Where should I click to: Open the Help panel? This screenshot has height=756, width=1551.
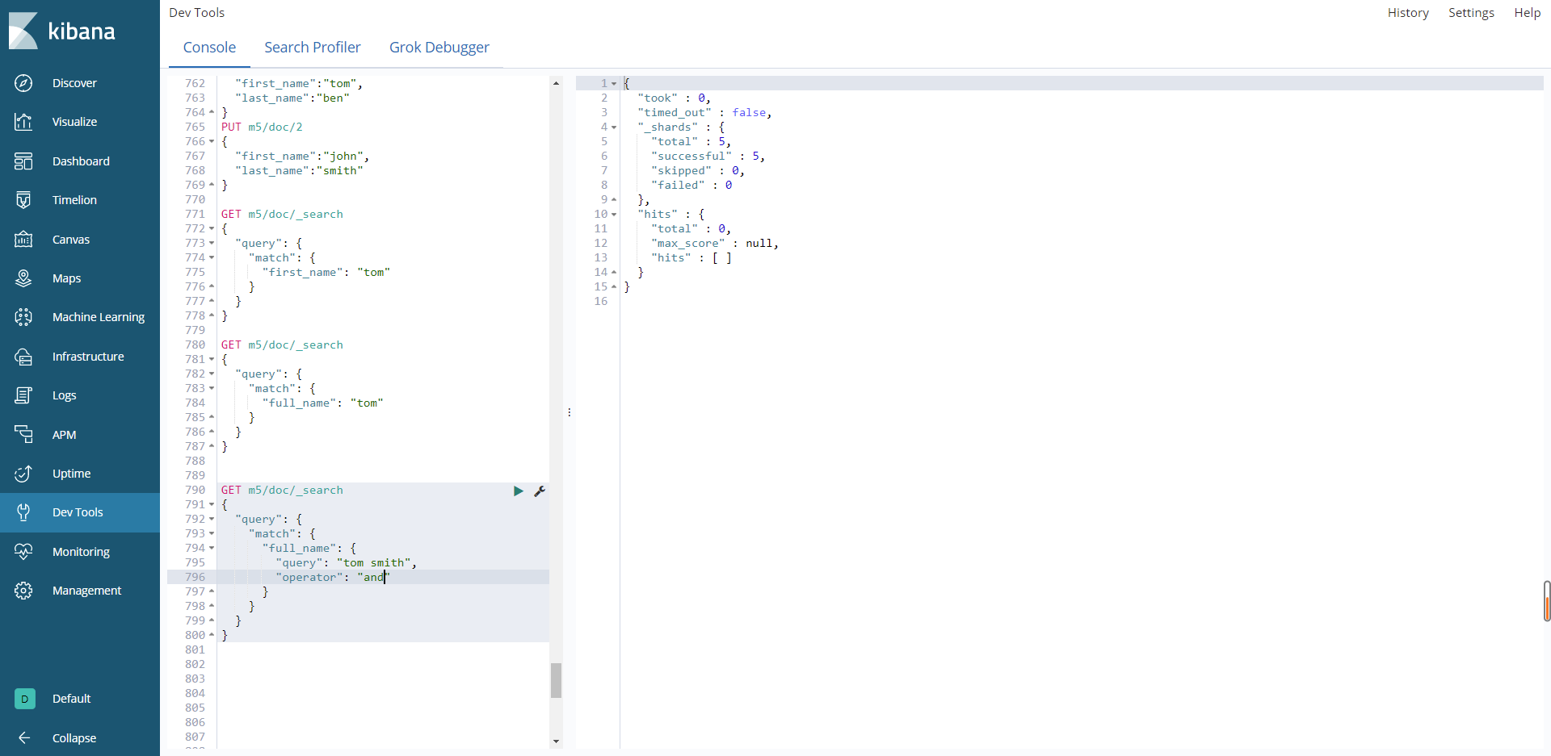click(1527, 13)
